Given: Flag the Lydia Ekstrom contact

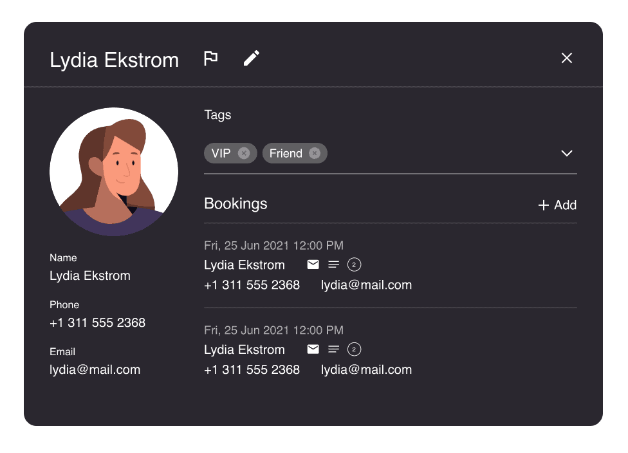Looking at the screenshot, I should (x=210, y=59).
